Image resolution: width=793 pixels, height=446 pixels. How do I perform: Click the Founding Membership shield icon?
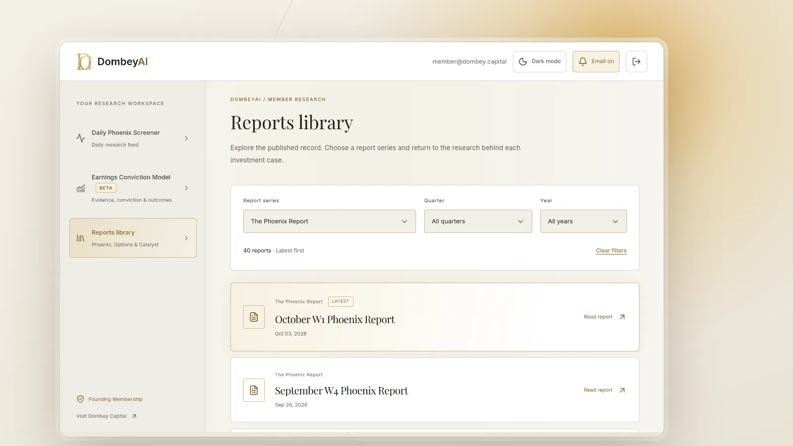(x=80, y=399)
